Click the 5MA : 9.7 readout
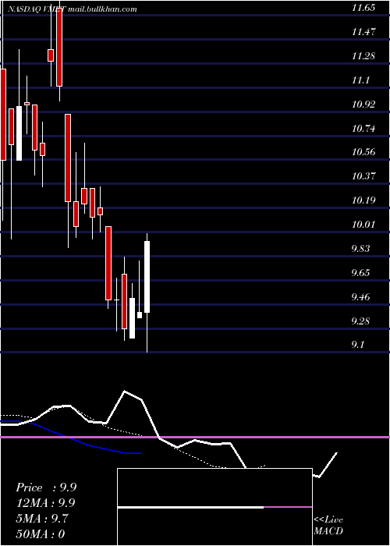Image resolution: width=390 pixels, height=546 pixels. tap(42, 519)
